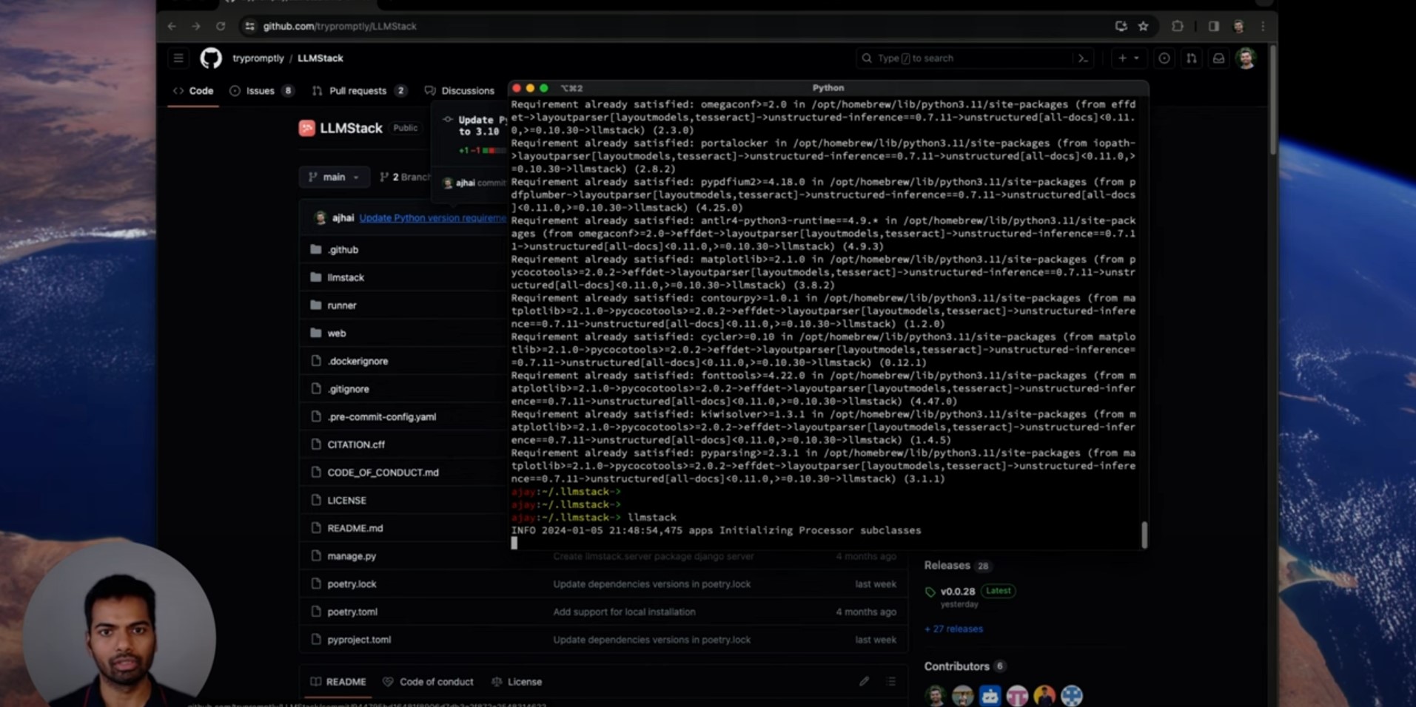Open the README outline list icon
Screen dimensions: 1416x707
click(891, 681)
